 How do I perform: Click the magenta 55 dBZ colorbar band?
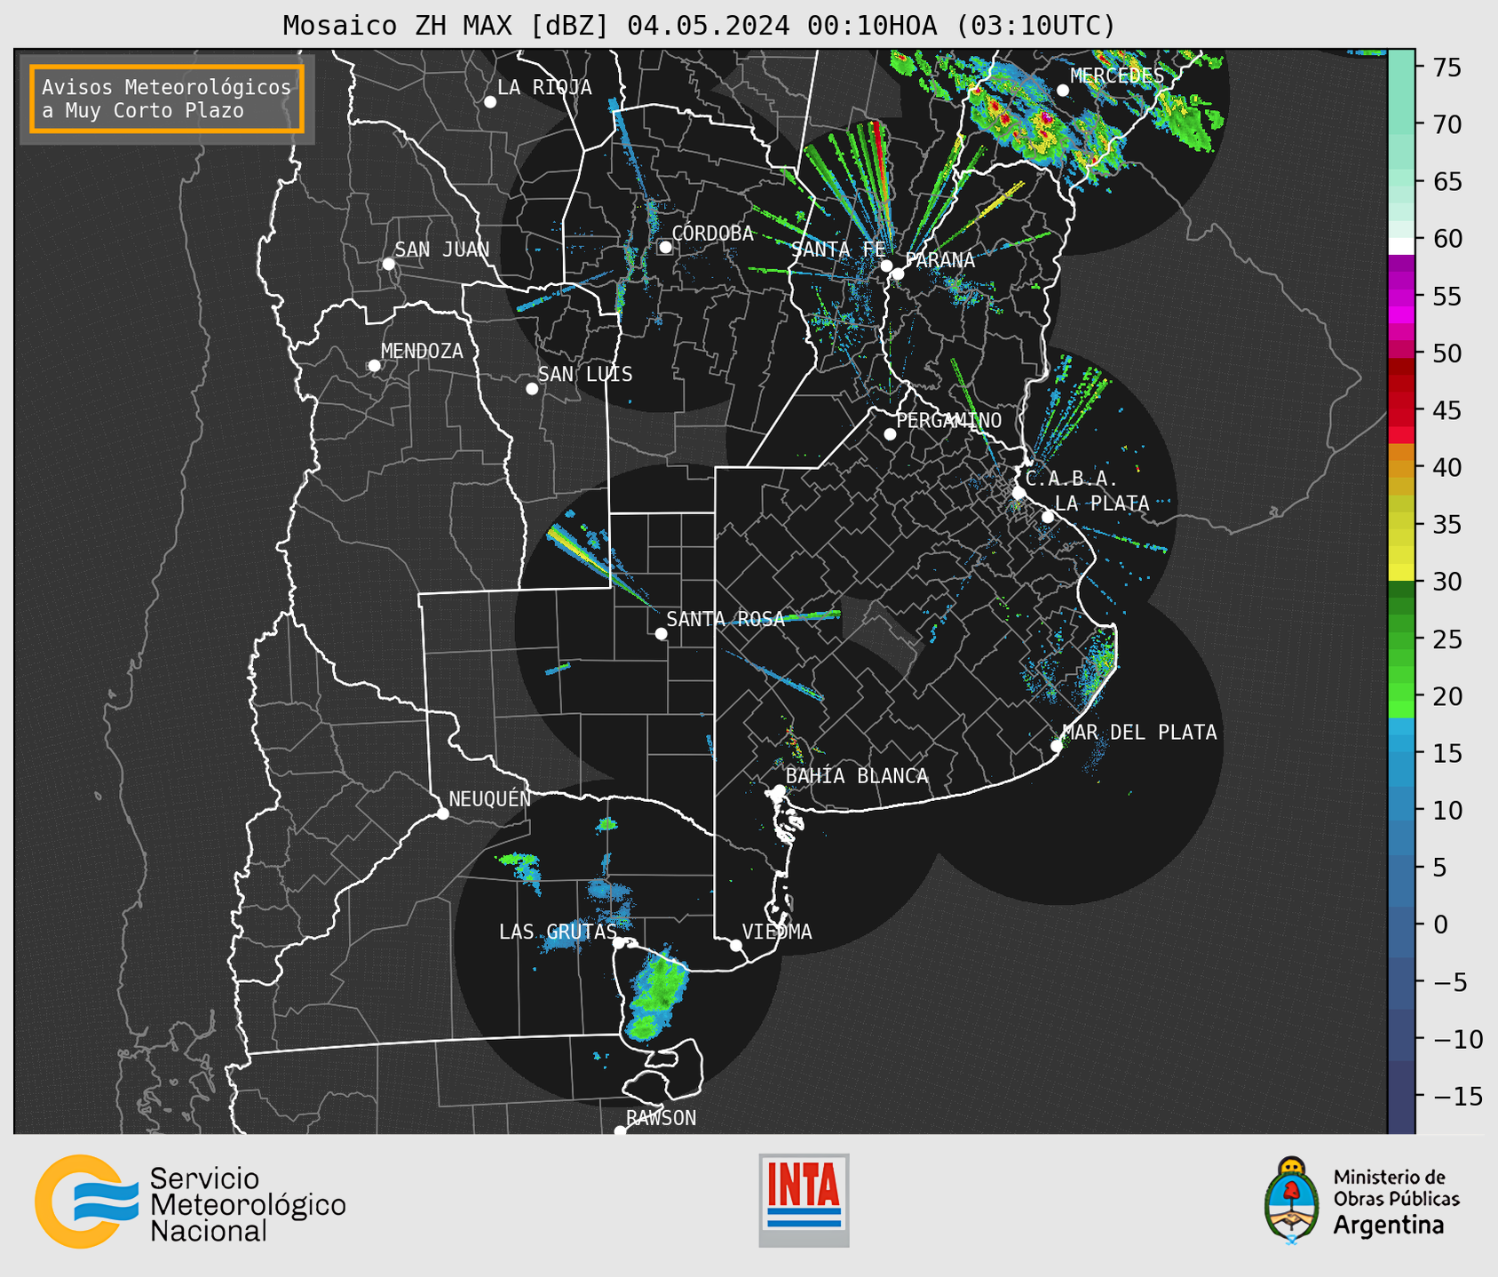pos(1401,298)
